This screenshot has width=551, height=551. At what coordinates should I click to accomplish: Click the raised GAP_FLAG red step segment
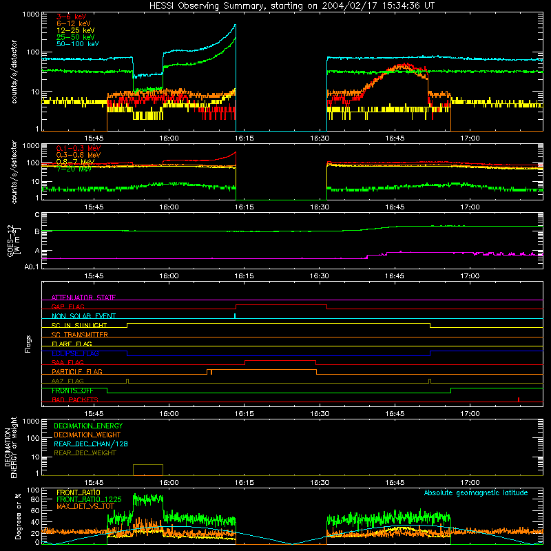click(281, 305)
